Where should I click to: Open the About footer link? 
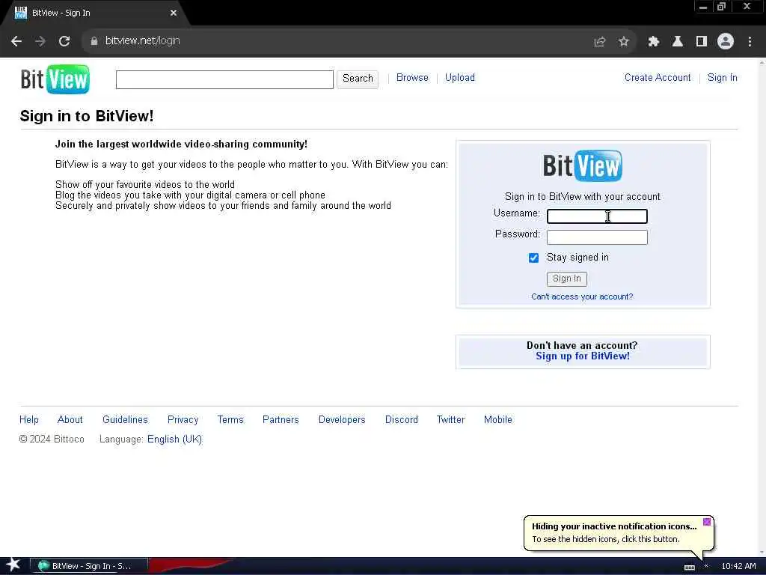(x=70, y=419)
